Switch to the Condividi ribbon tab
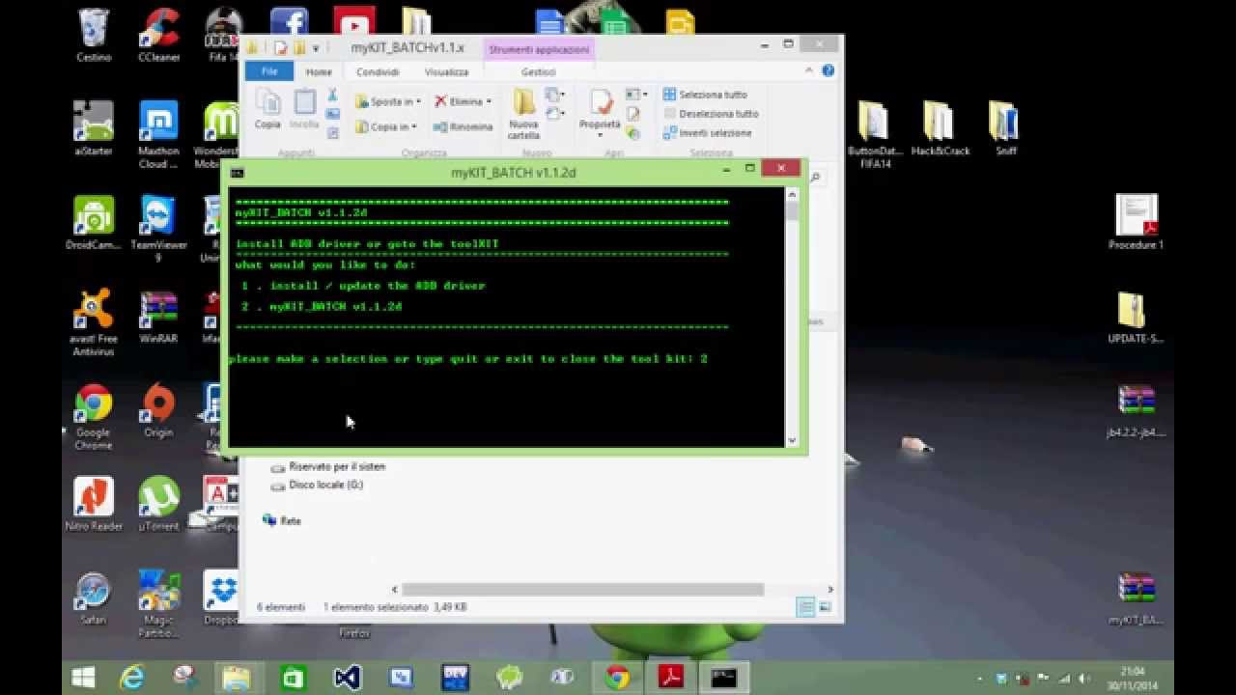1236x695 pixels. [378, 71]
